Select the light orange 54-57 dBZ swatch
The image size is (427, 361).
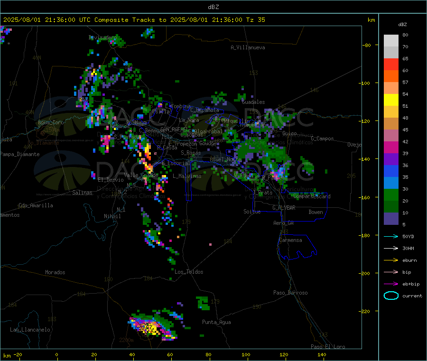(391, 88)
